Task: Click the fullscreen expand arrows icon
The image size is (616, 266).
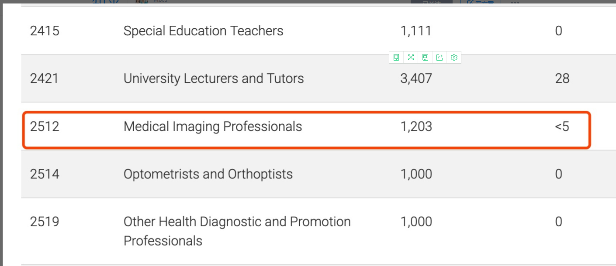Action: [411, 58]
